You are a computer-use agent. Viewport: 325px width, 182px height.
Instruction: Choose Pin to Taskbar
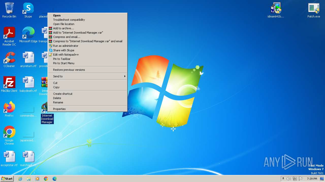click(x=87, y=59)
